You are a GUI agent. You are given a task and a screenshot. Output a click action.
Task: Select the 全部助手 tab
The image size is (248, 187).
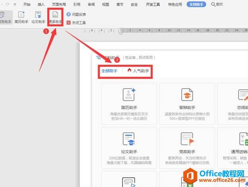click(x=109, y=71)
